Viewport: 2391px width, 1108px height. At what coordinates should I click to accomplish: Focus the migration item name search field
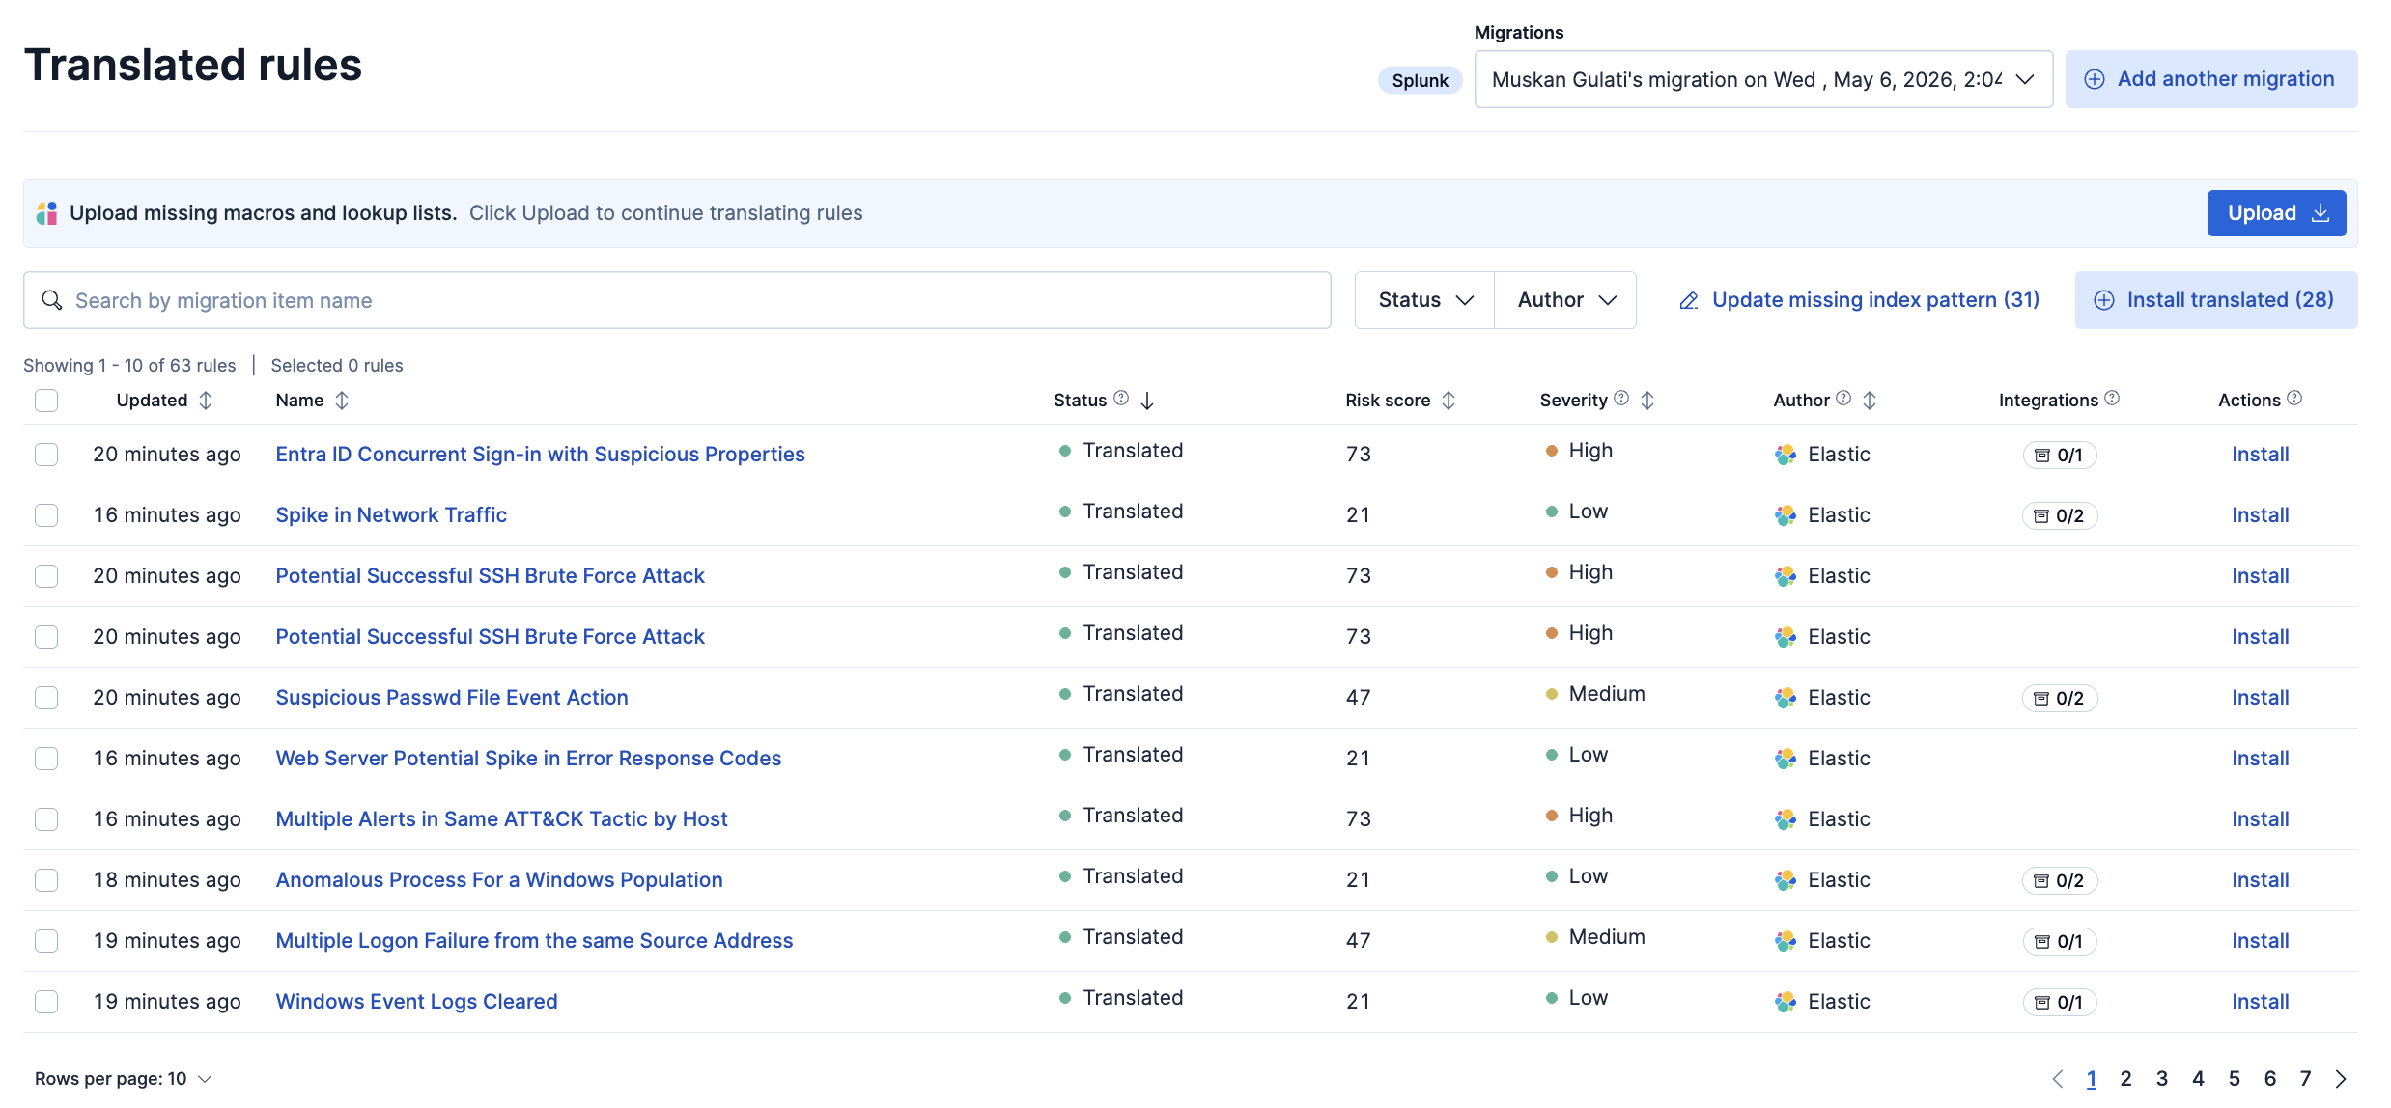click(x=677, y=300)
